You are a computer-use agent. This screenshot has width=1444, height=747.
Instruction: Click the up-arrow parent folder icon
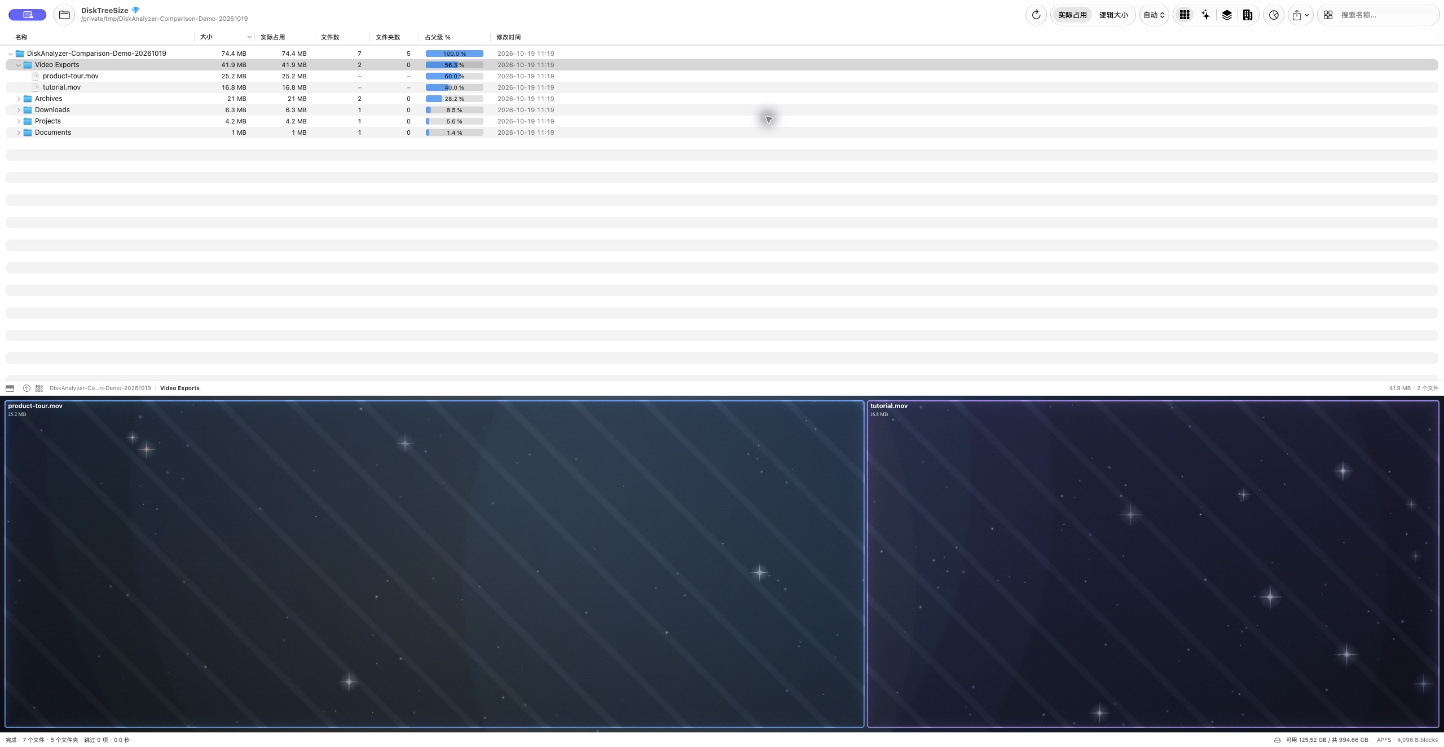click(27, 388)
